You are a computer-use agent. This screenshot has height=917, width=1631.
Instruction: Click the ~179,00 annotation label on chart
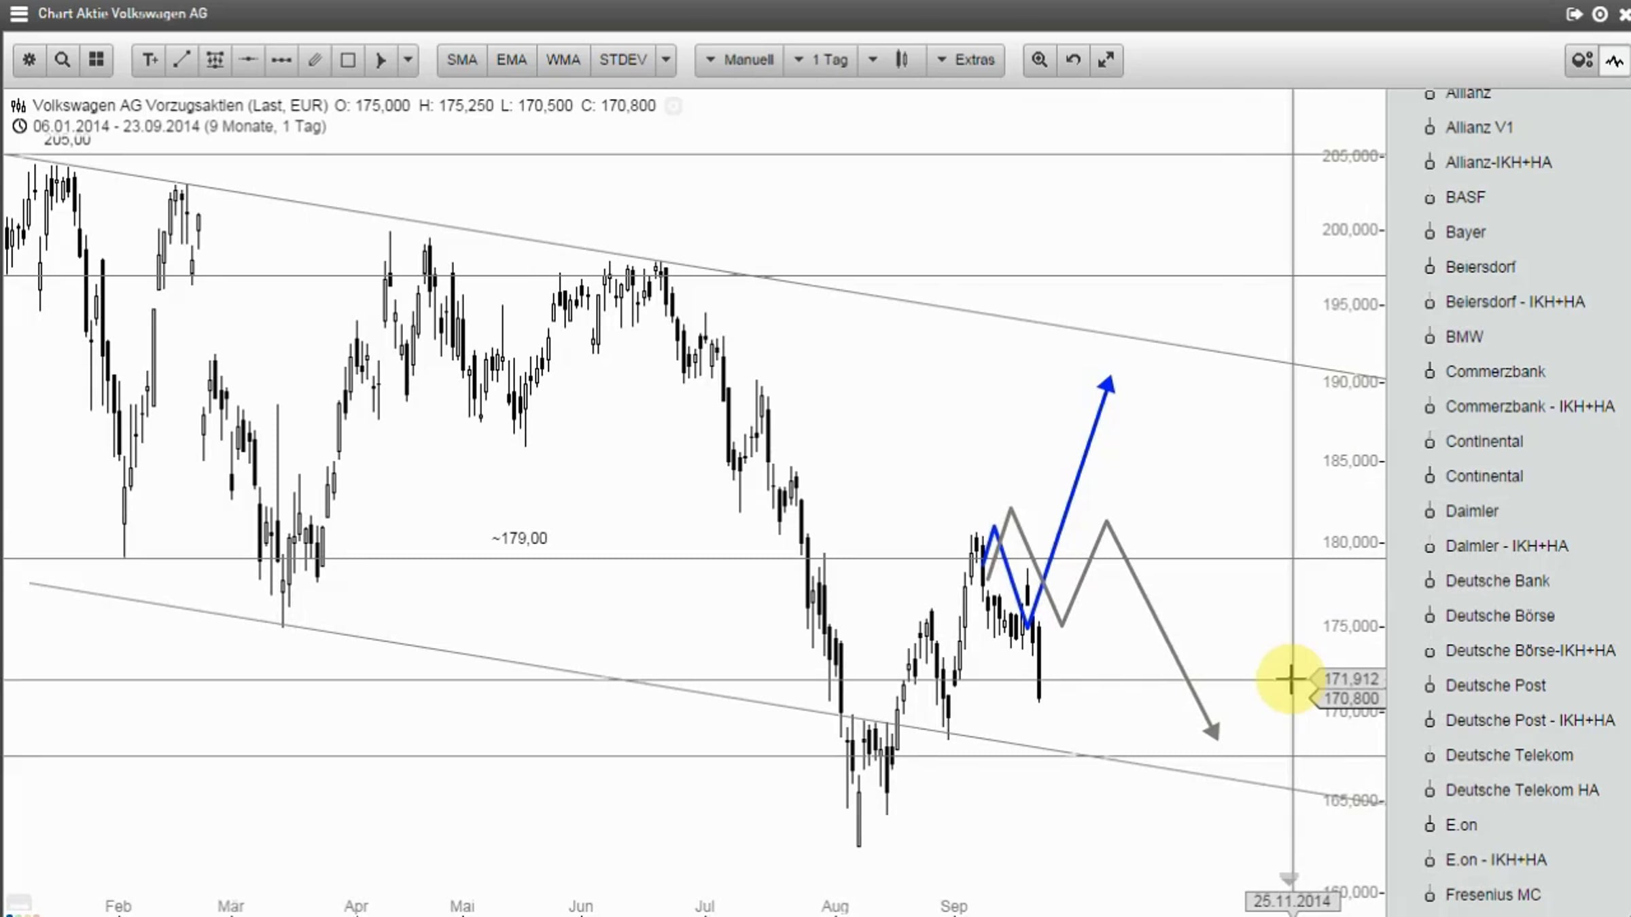[x=519, y=538]
